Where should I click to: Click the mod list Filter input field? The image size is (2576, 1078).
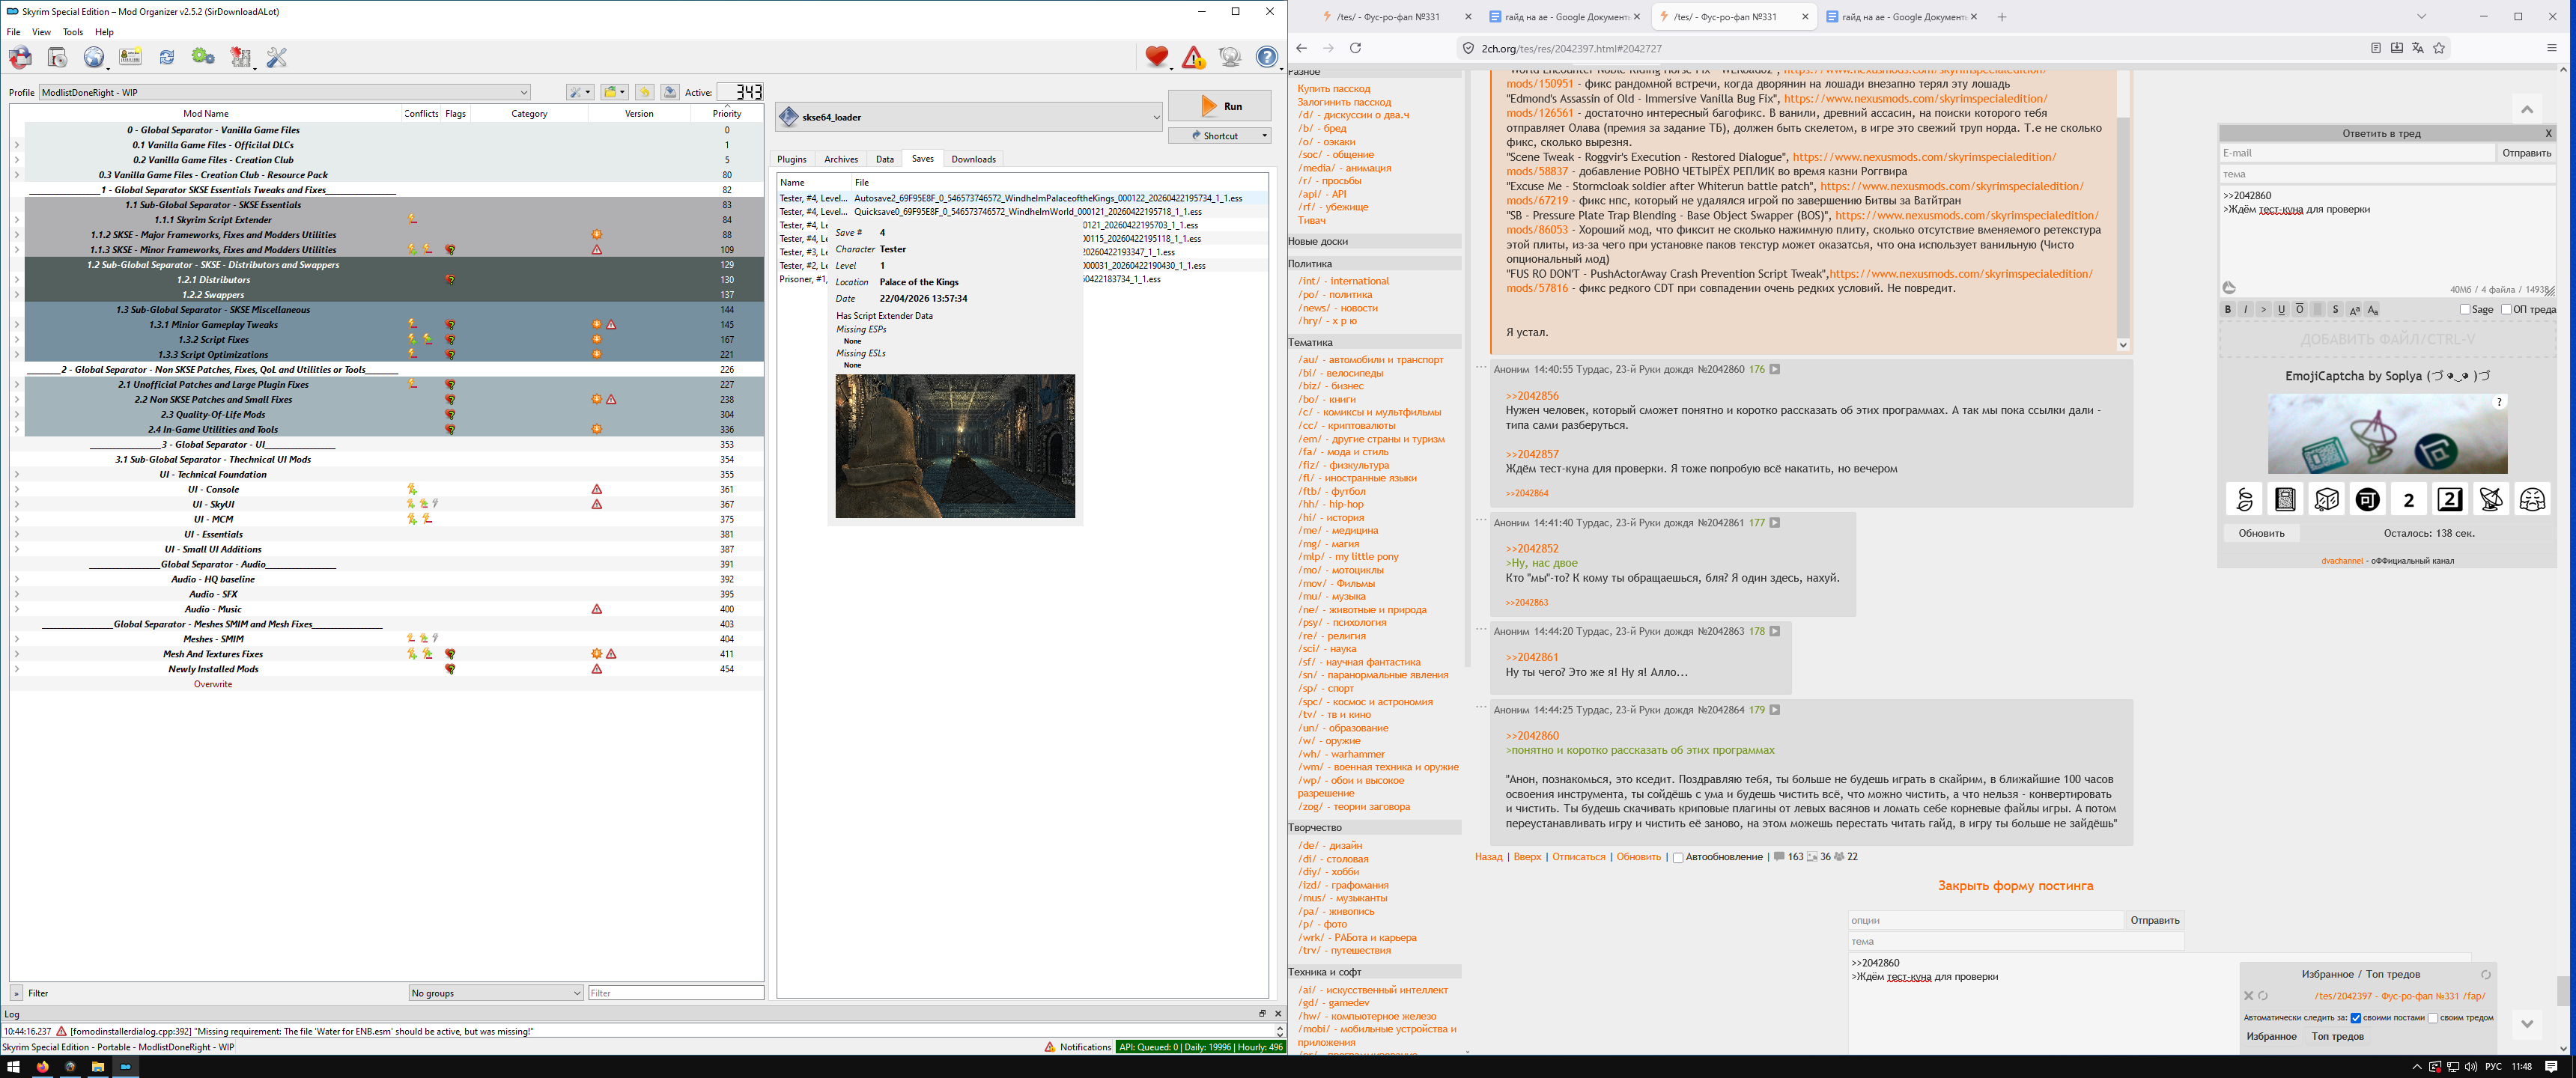coord(676,993)
